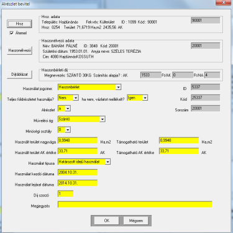Close the Alrészlet bevitel dialog
The image size is (233, 233).
click(x=224, y=2)
